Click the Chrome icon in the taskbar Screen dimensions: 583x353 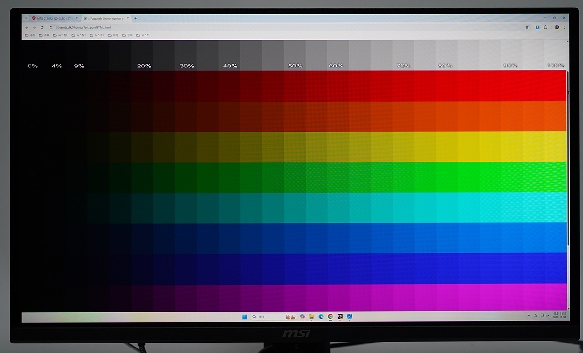coord(330,317)
